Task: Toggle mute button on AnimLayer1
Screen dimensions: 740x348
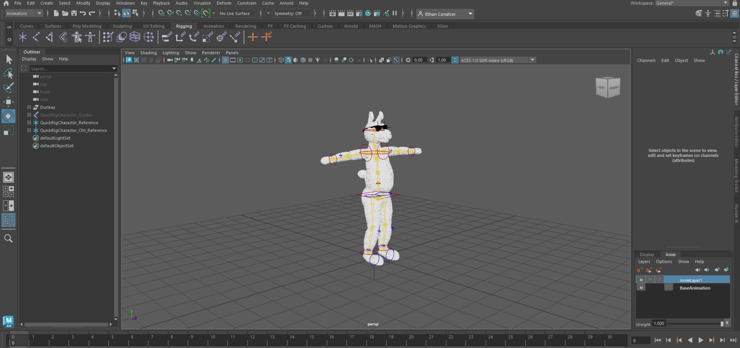Action: [660, 280]
